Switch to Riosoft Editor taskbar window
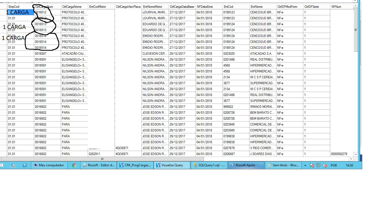This screenshot has height=206, width=366. pyautogui.click(x=98, y=165)
